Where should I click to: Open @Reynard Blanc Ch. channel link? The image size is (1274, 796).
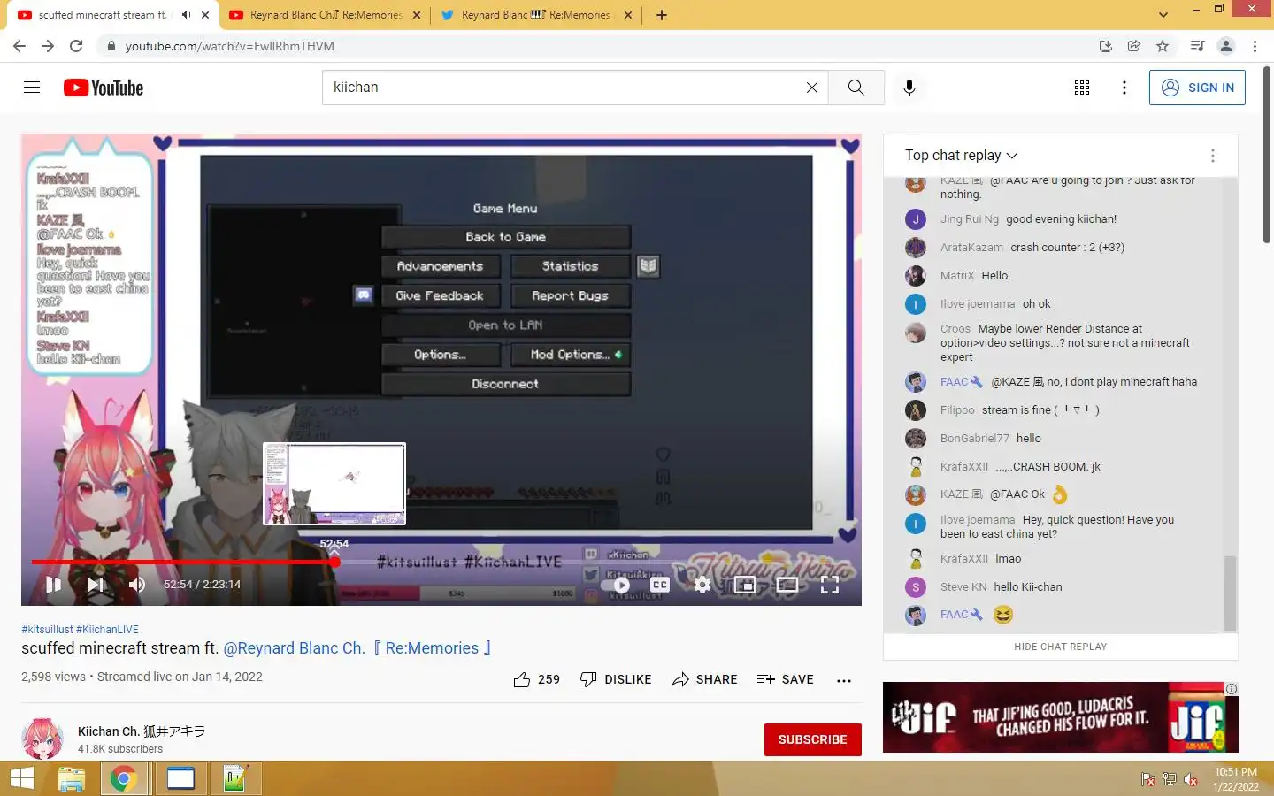pyautogui.click(x=357, y=648)
